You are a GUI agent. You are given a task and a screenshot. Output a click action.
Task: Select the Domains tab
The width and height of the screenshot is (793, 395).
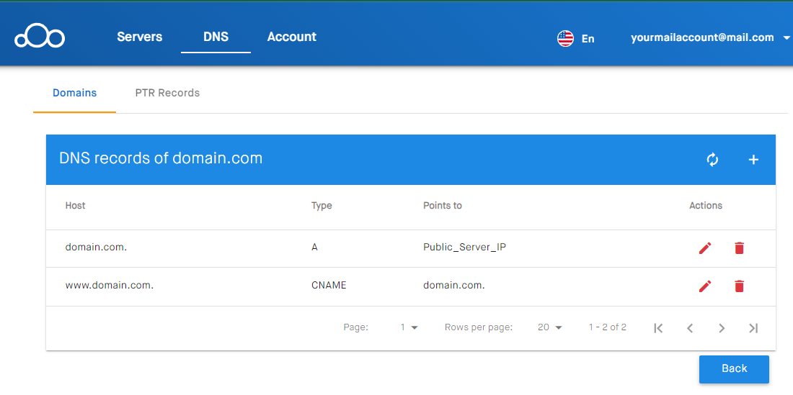[x=75, y=93]
